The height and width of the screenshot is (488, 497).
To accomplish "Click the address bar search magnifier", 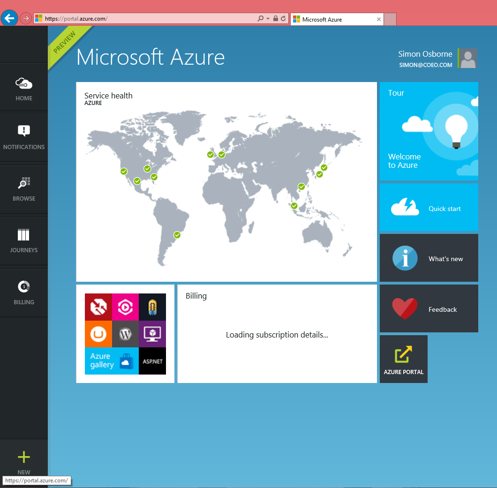I will (x=260, y=18).
